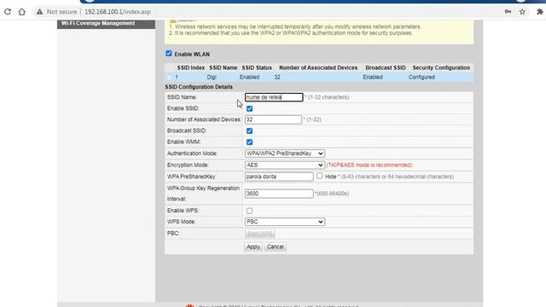Open Wi-Fi Coverage Management in sidebar
This screenshot has height=307, width=546.
click(x=98, y=23)
